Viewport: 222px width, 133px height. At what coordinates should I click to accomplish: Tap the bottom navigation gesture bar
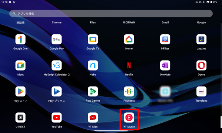pos(111,130)
